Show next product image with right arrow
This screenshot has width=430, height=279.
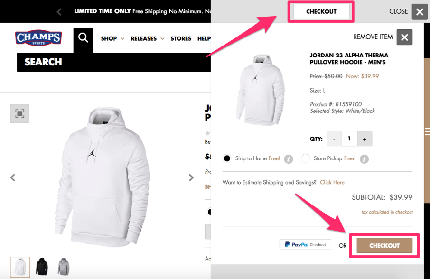click(x=191, y=177)
